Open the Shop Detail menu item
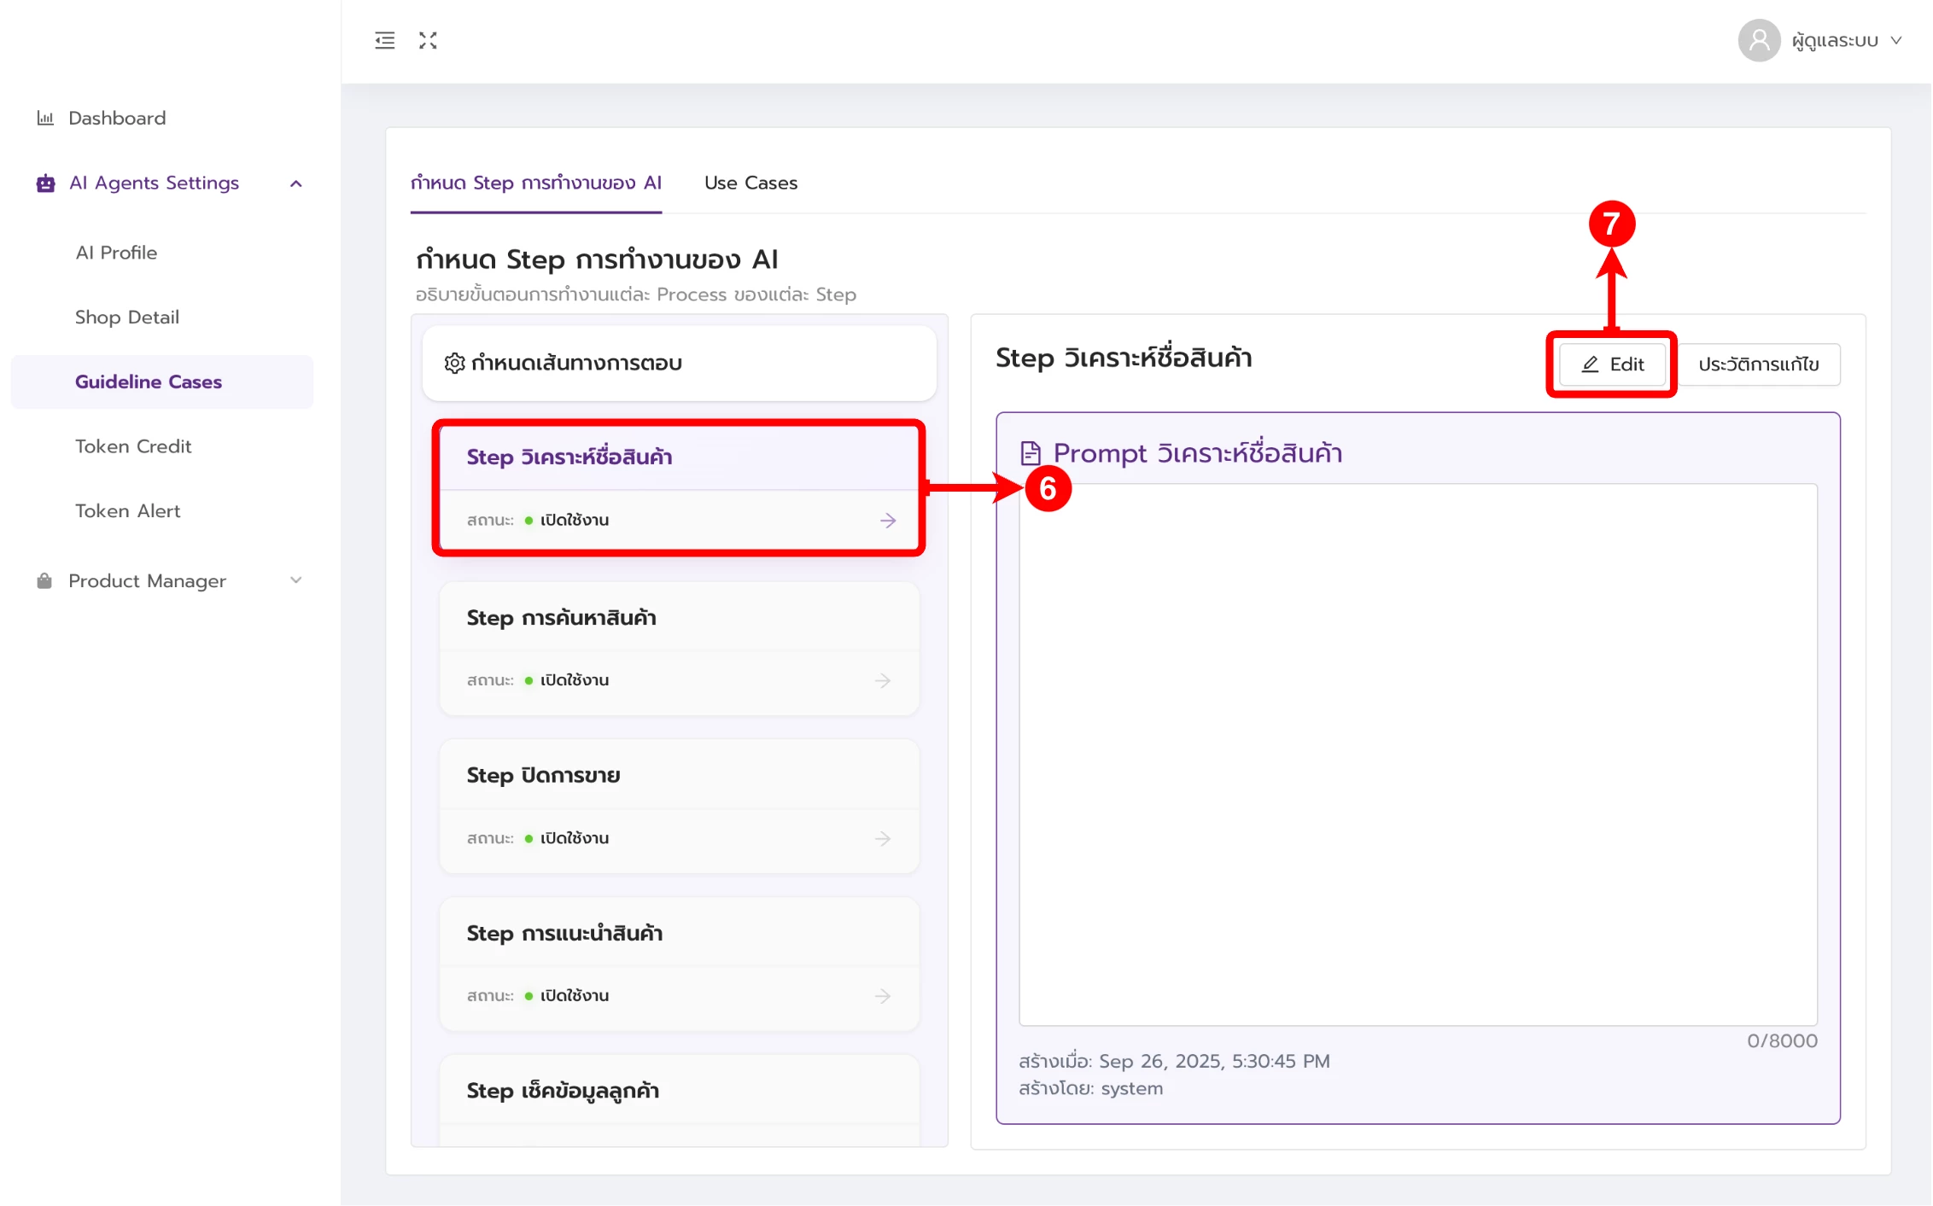Screen dimensions: 1933x1206 click(127, 318)
